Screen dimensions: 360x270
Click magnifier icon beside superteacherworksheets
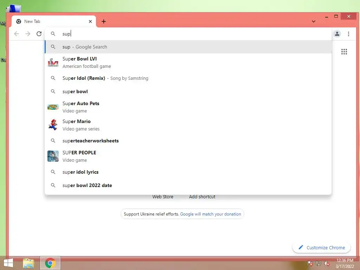[x=53, y=141]
